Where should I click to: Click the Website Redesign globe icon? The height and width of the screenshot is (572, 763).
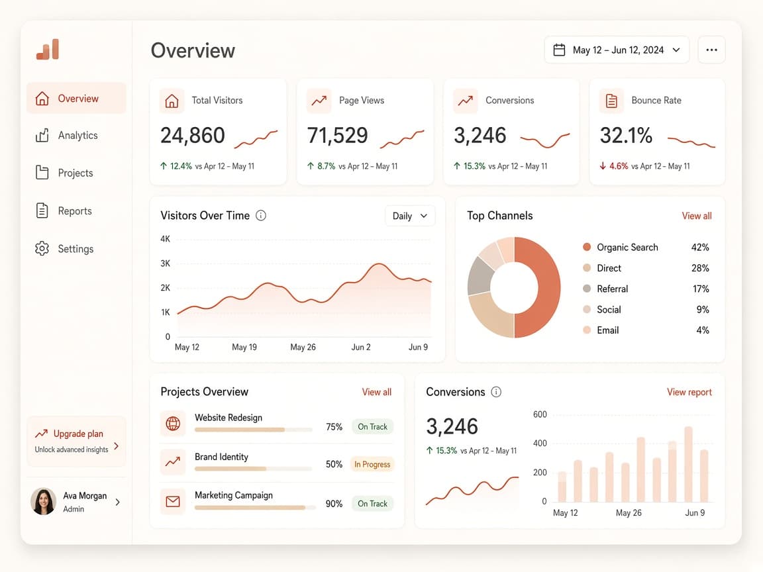tap(173, 424)
